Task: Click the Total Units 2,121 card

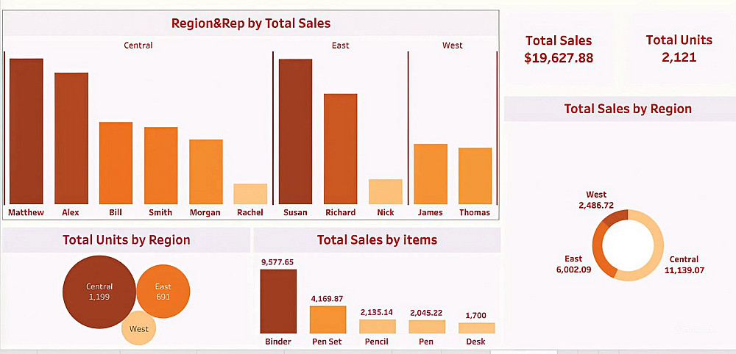Action: pos(679,48)
